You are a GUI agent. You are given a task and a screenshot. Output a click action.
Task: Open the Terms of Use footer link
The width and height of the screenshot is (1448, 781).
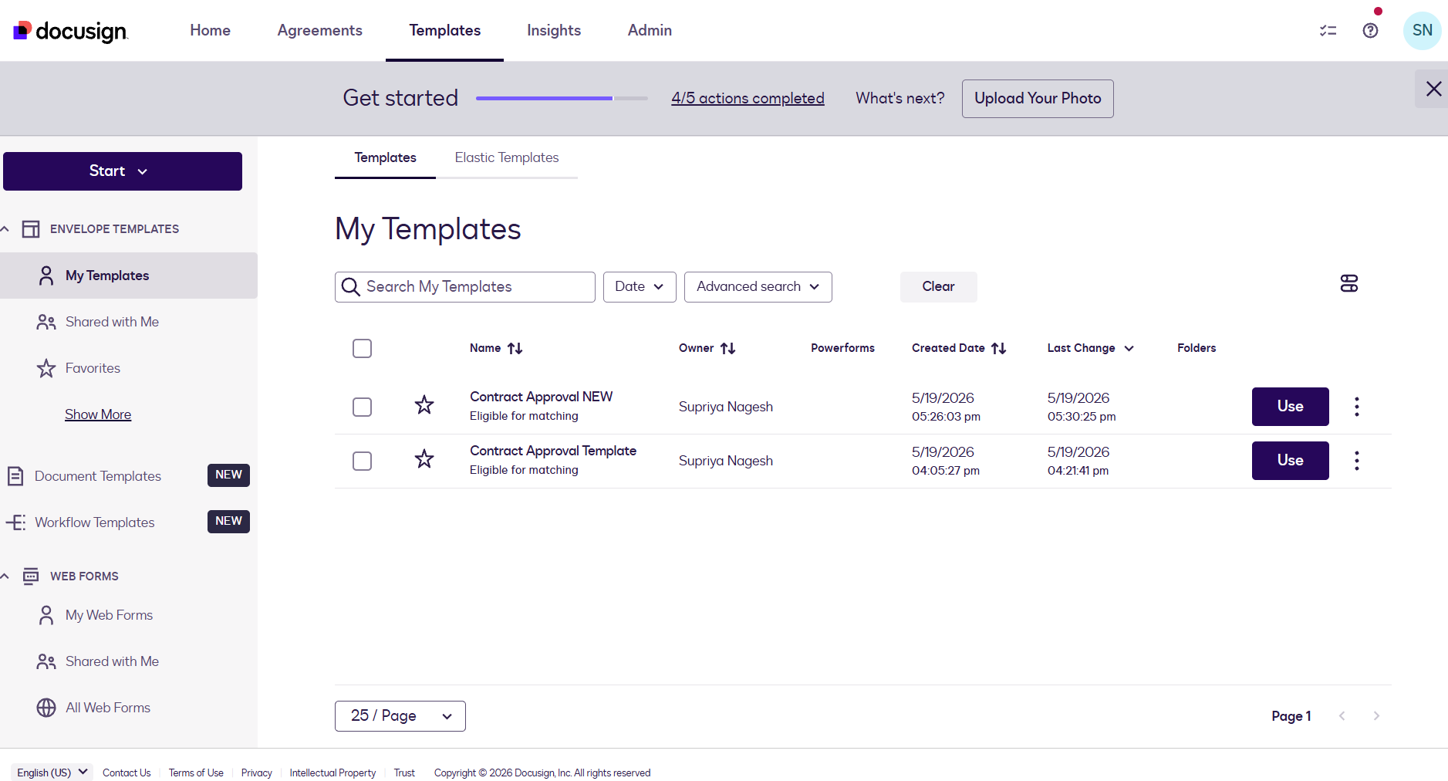196,773
